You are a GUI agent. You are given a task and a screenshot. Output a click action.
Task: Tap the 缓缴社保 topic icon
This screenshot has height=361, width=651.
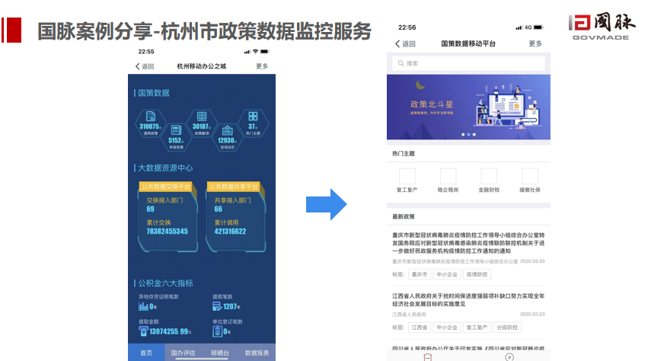(530, 177)
